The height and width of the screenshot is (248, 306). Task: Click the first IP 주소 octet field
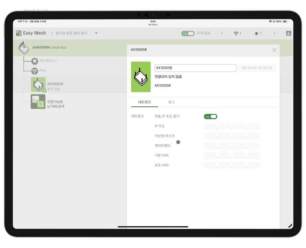pyautogui.click(x=210, y=126)
